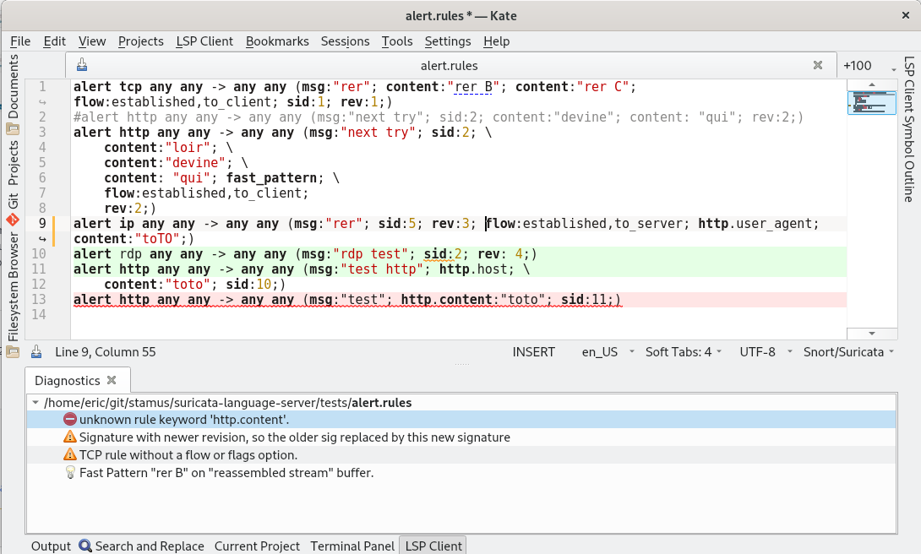Click the fast_pattern keyword on line 6

pyautogui.click(x=271, y=178)
